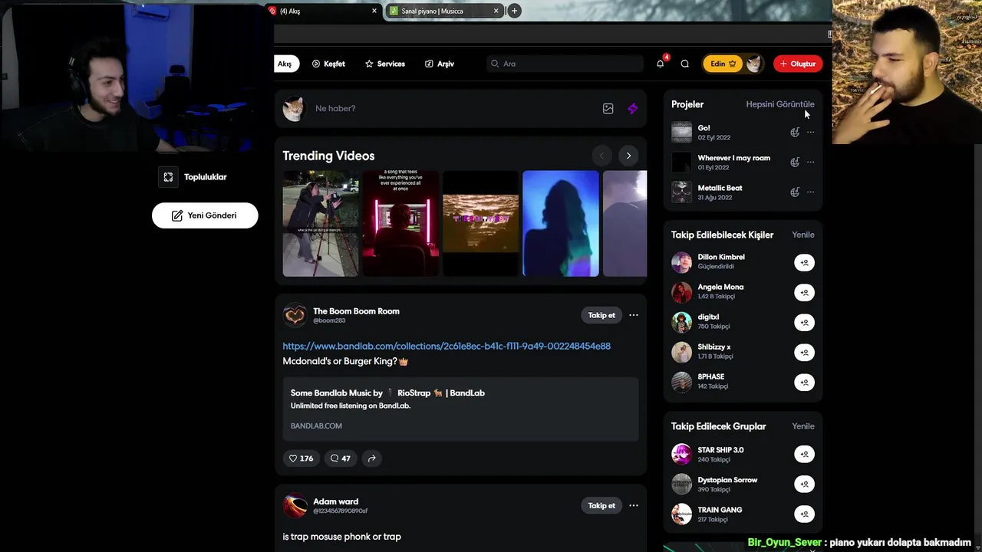Screen dimensions: 982x552
Task: Join Dystopian Sorrow group with add icon
Action: coord(804,484)
